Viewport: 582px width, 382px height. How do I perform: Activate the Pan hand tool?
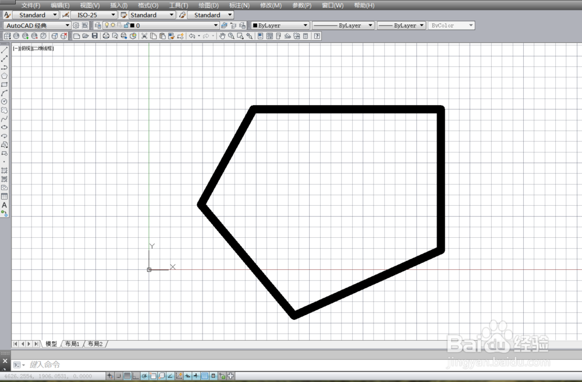tap(222, 36)
